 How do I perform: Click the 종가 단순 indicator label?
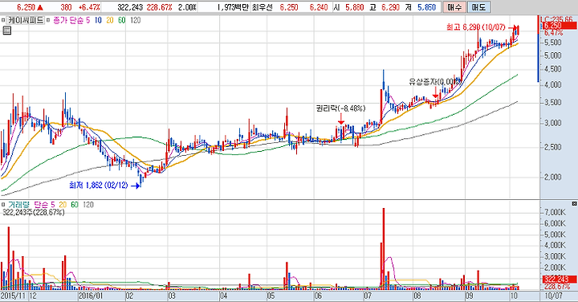[68, 20]
